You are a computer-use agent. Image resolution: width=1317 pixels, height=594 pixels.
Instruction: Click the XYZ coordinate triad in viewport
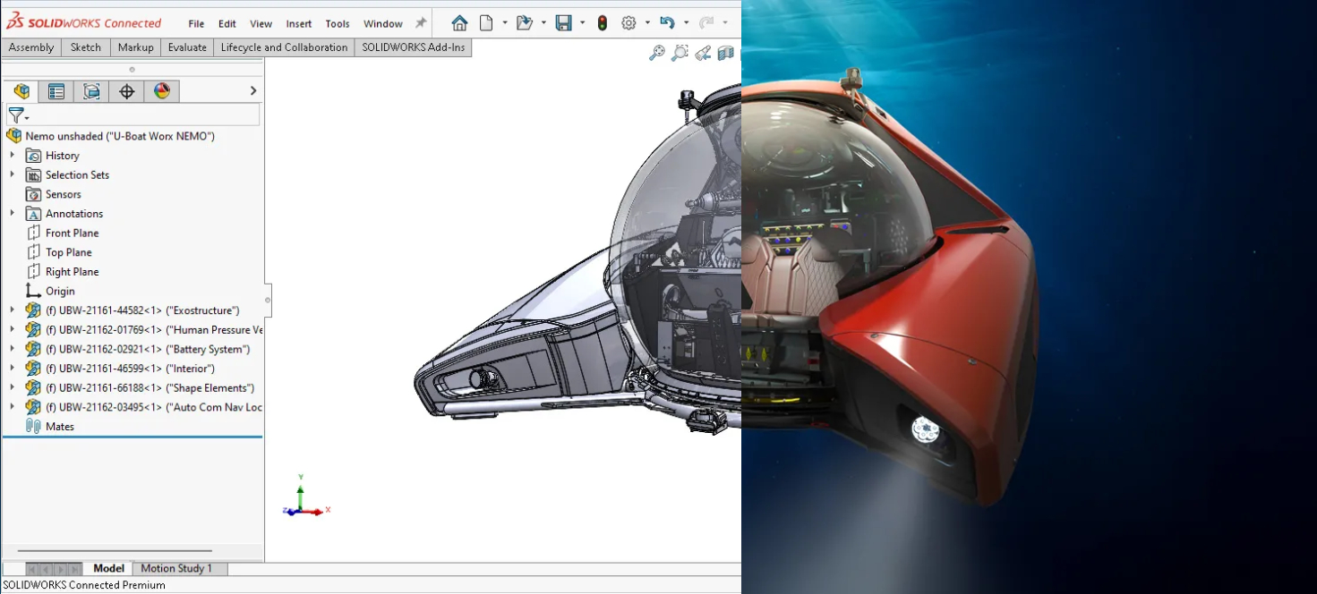click(306, 496)
